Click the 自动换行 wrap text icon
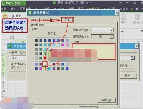The width and height of the screenshot is (143, 109). [138, 17]
